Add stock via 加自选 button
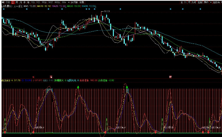The image size is (222, 137). [216, 2]
